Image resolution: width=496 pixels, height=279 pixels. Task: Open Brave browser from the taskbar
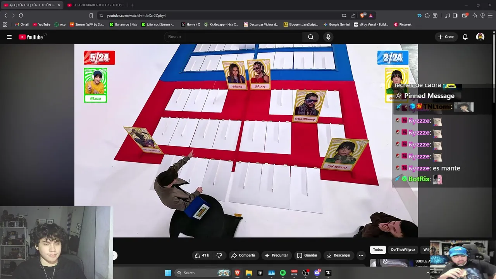pos(237,273)
